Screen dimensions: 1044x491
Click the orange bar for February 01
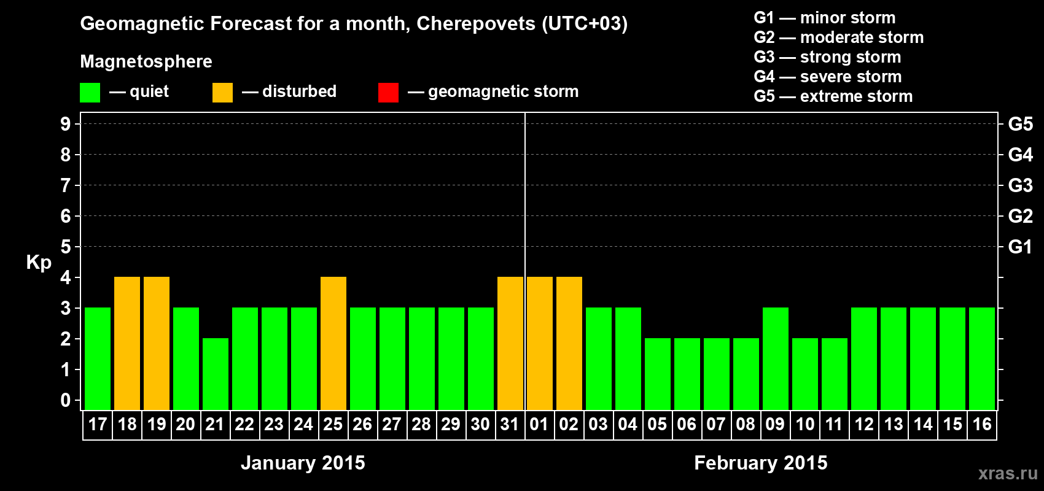pos(540,344)
